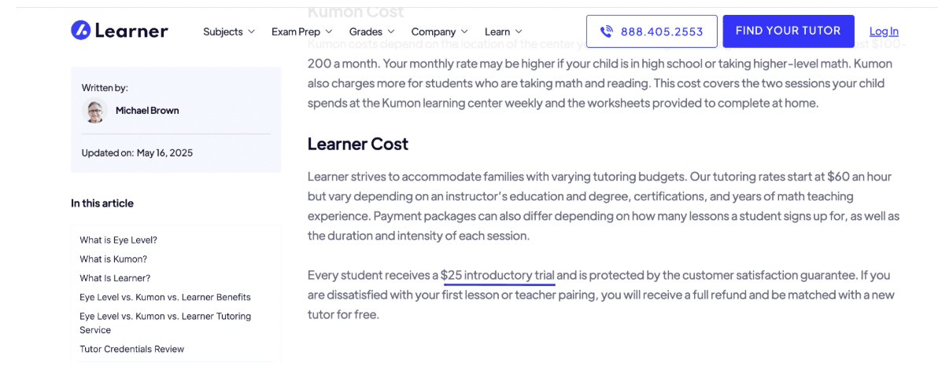Viewport: 938px width, 374px height.
Task: Go to Tutor Credentials Review section
Action: point(131,349)
